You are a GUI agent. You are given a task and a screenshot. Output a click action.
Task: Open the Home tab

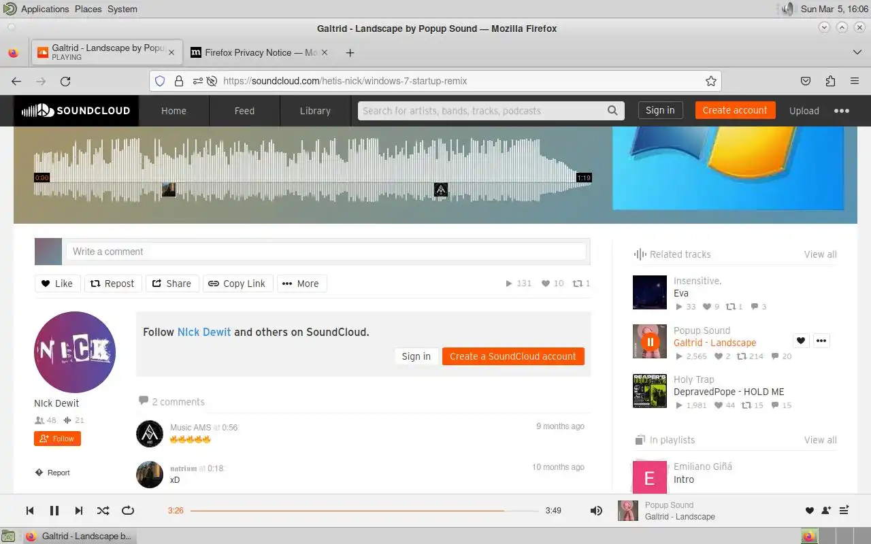click(x=174, y=111)
